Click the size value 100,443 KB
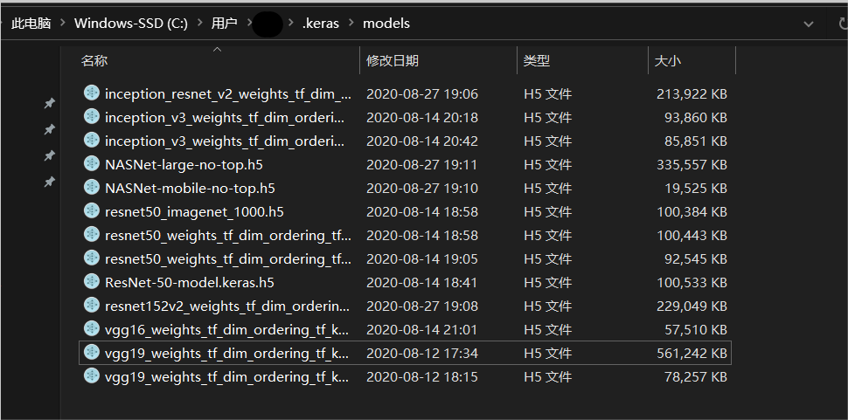This screenshot has height=420, width=848. tap(692, 236)
